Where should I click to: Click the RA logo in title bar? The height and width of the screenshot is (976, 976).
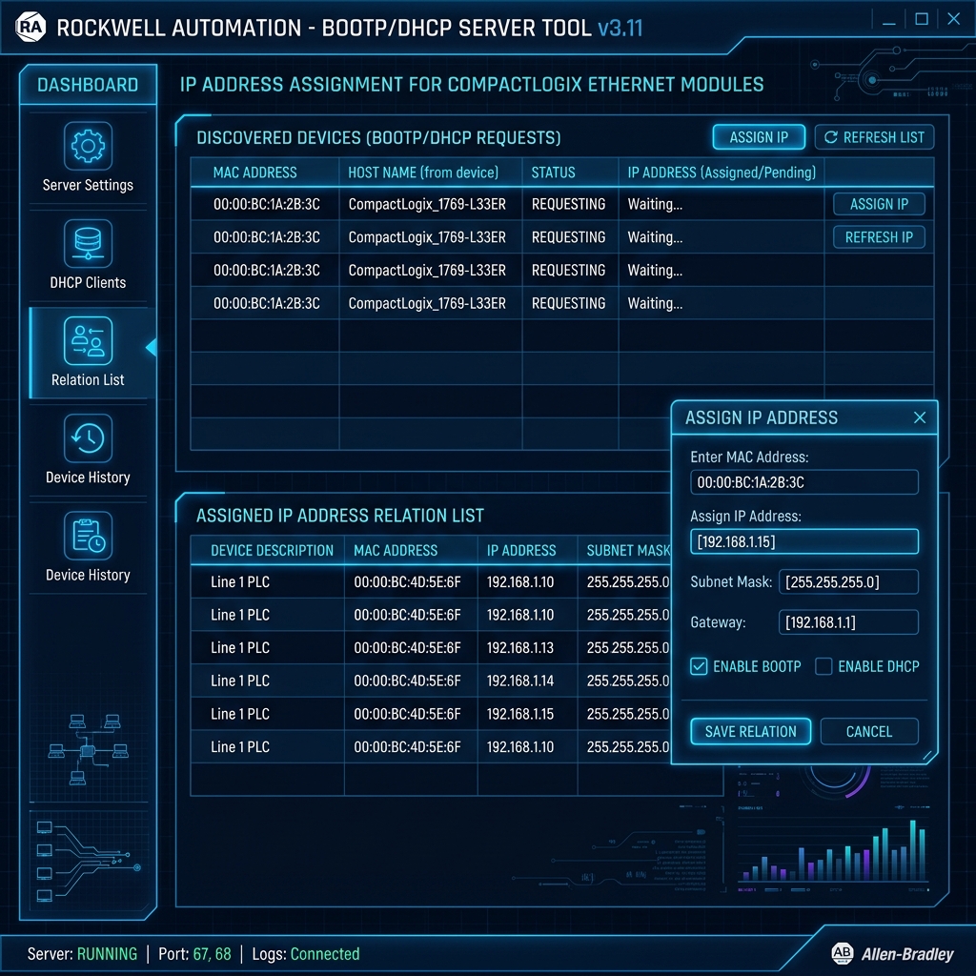click(x=30, y=28)
